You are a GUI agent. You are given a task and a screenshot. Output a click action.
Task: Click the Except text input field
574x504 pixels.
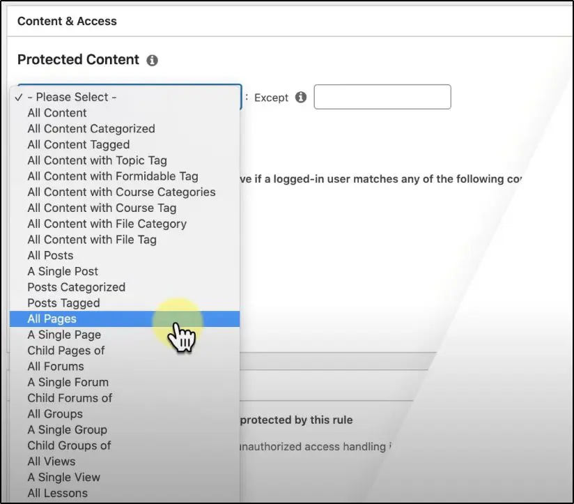pyautogui.click(x=382, y=97)
